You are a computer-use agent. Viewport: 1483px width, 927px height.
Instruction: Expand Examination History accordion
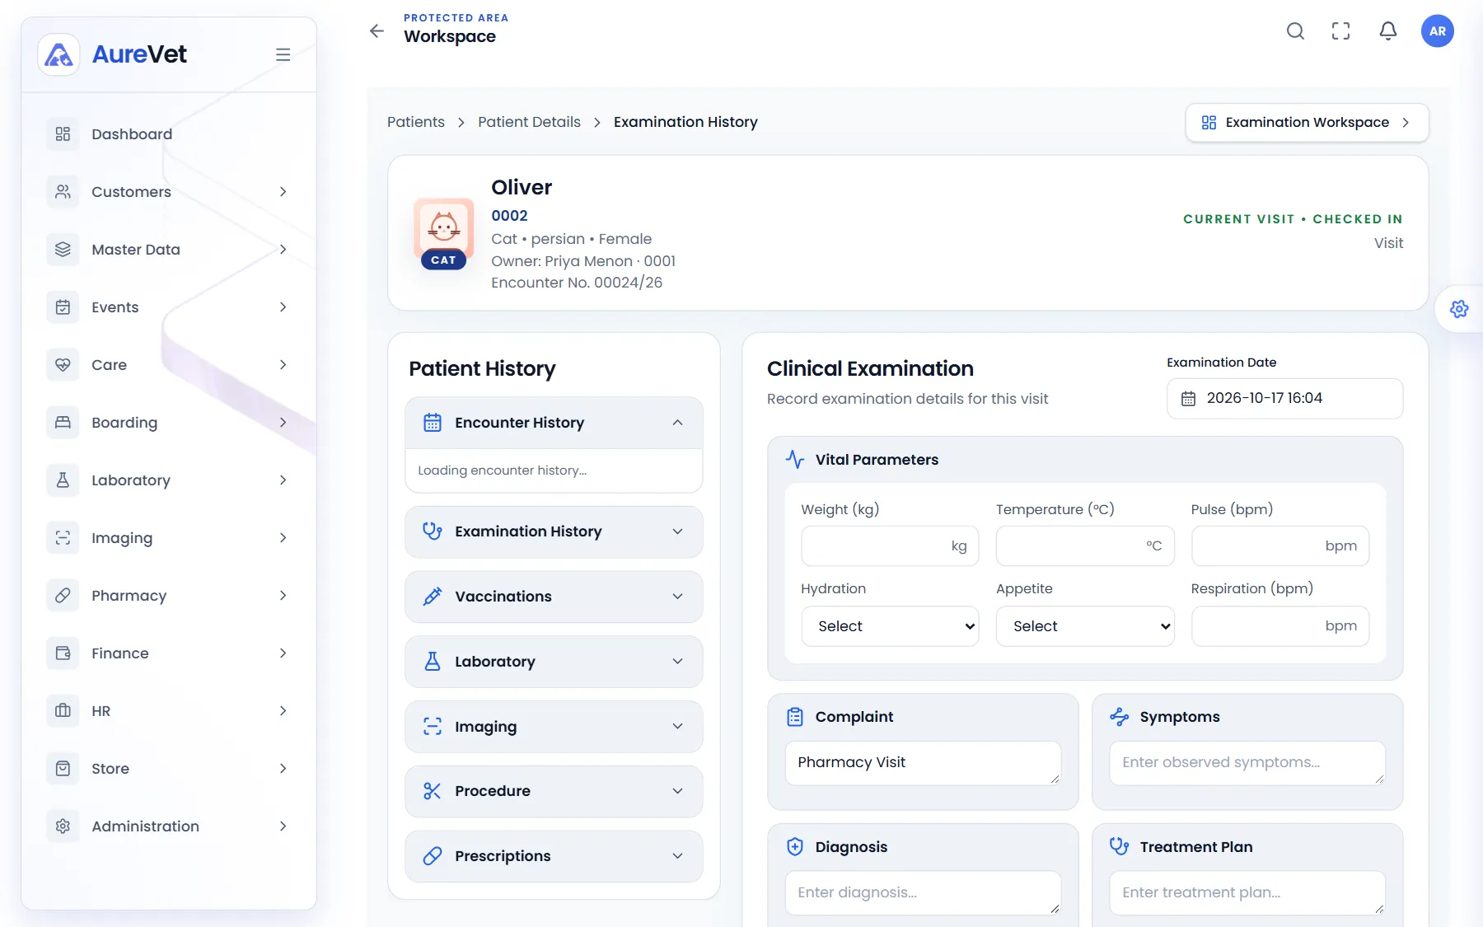(x=554, y=531)
